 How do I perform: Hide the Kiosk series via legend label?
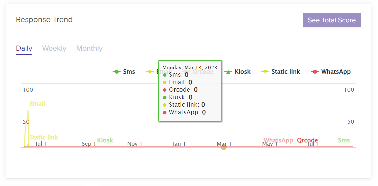[x=242, y=72]
